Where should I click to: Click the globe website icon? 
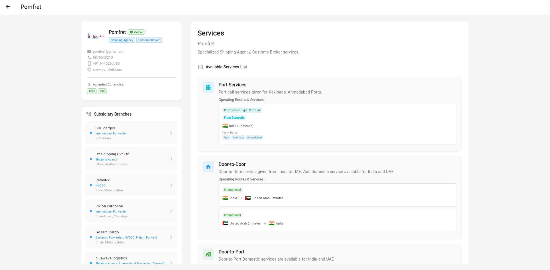[89, 70]
